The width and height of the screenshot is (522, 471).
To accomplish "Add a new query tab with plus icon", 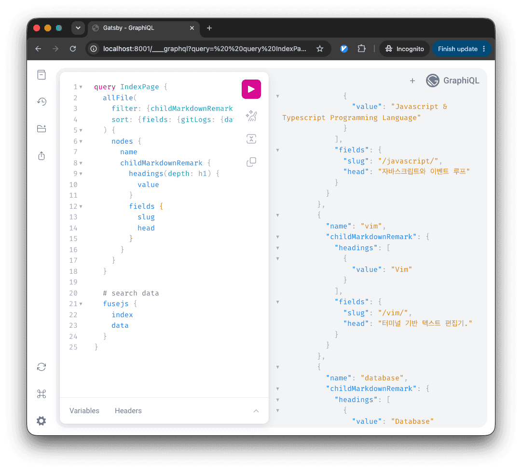I will point(412,81).
